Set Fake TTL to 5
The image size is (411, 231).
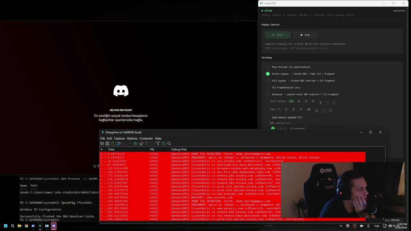tap(293, 109)
